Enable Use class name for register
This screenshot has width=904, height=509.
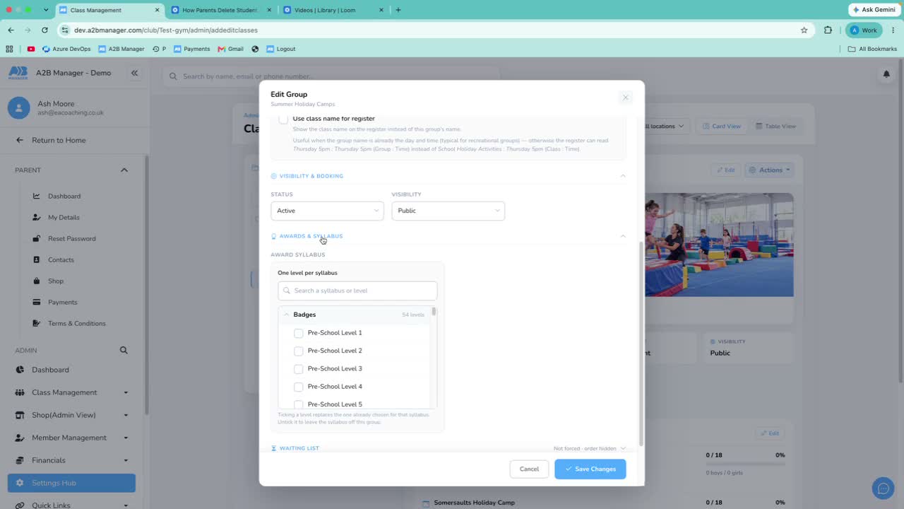tap(283, 119)
